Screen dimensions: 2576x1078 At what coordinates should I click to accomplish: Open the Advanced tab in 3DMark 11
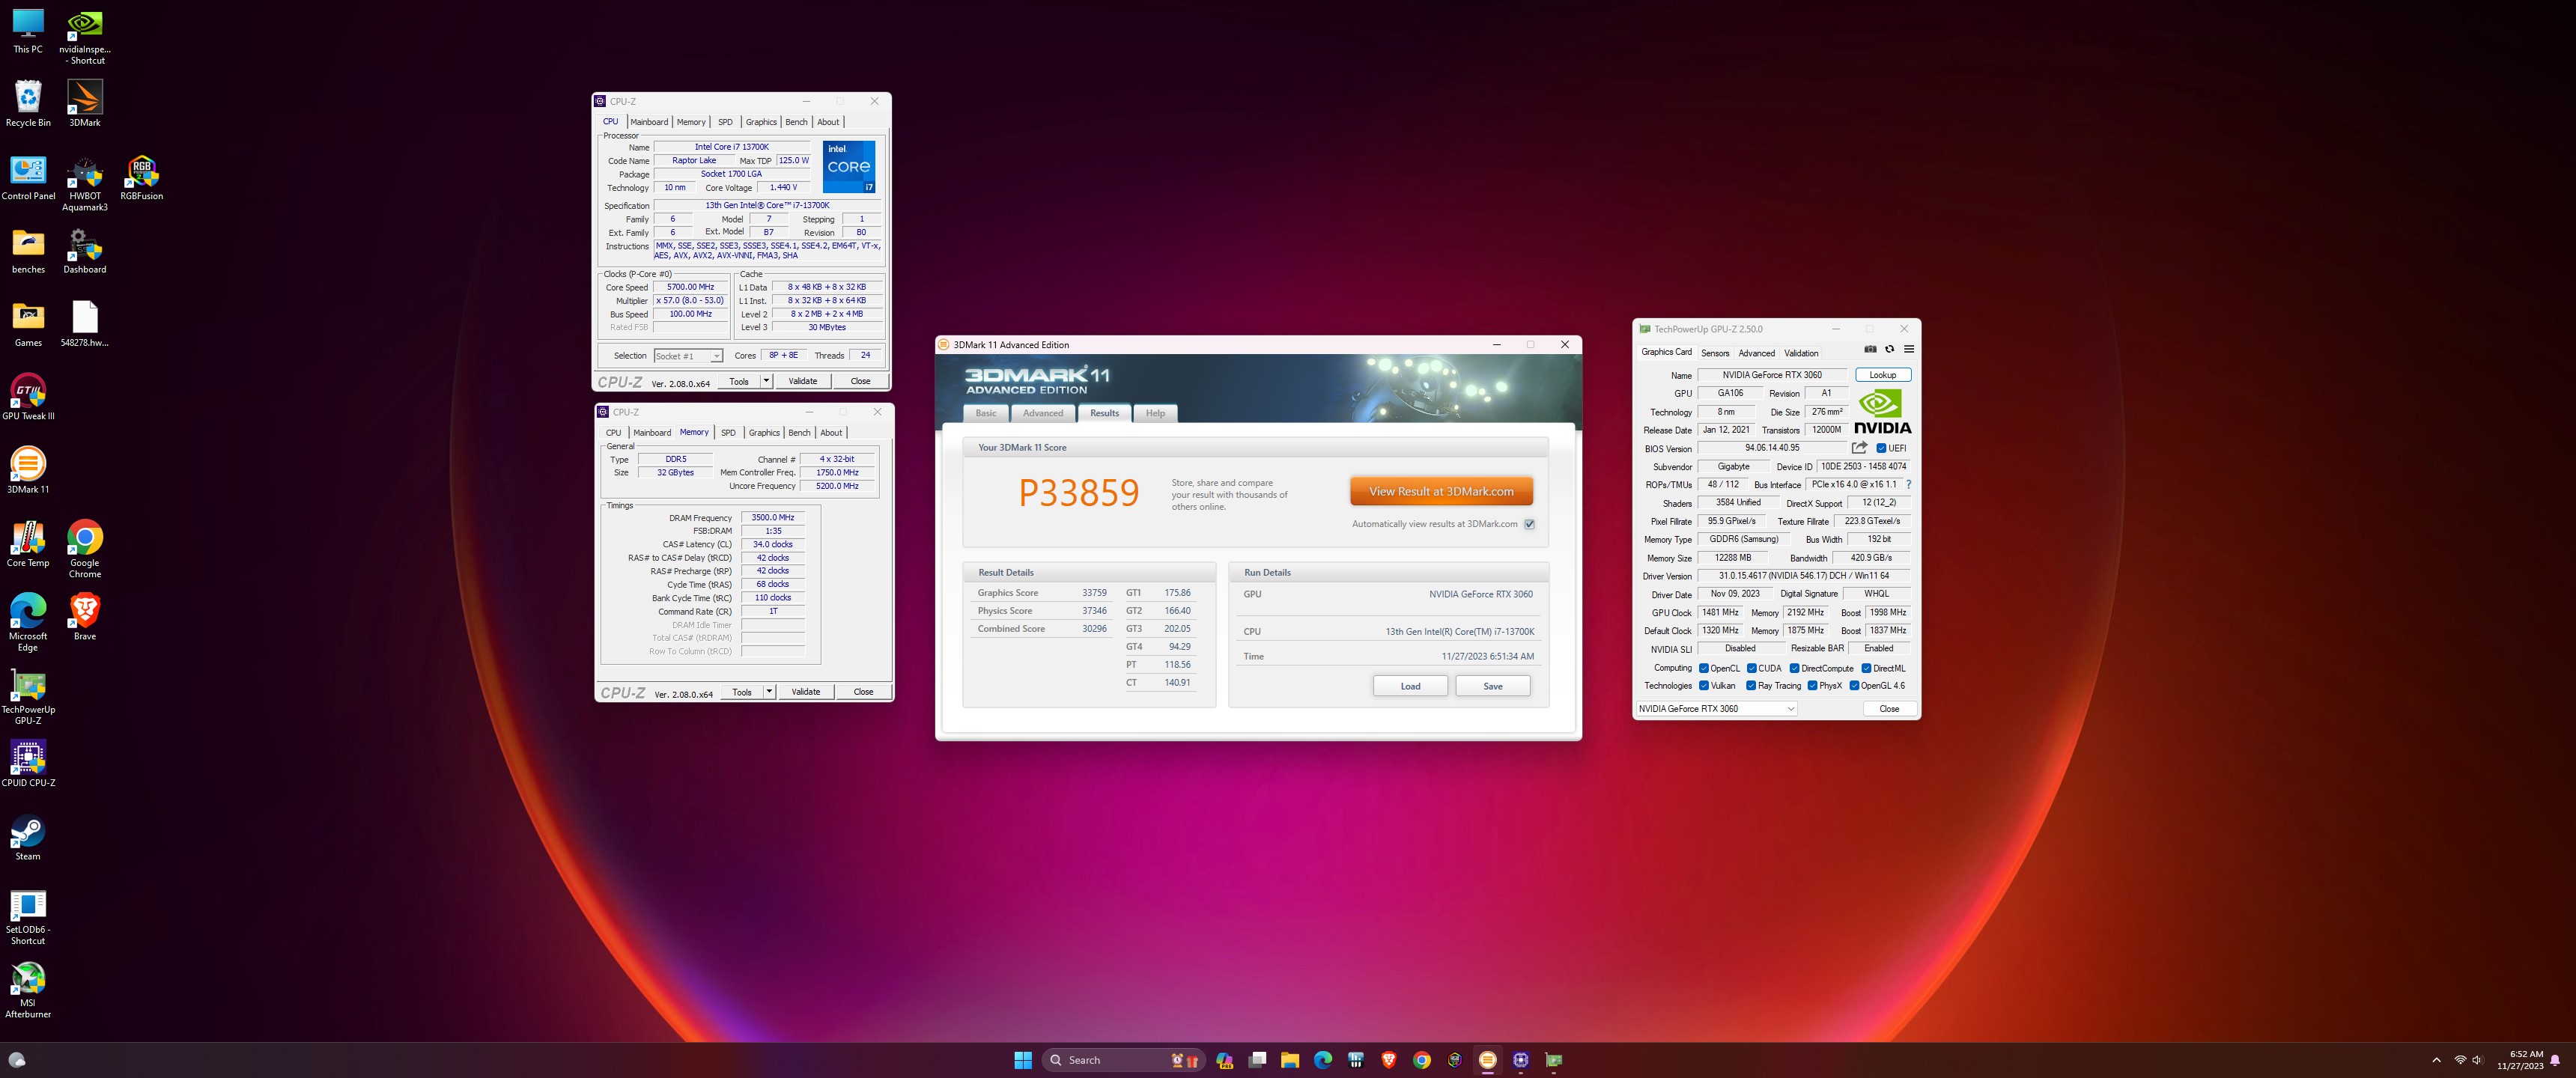(x=1043, y=413)
